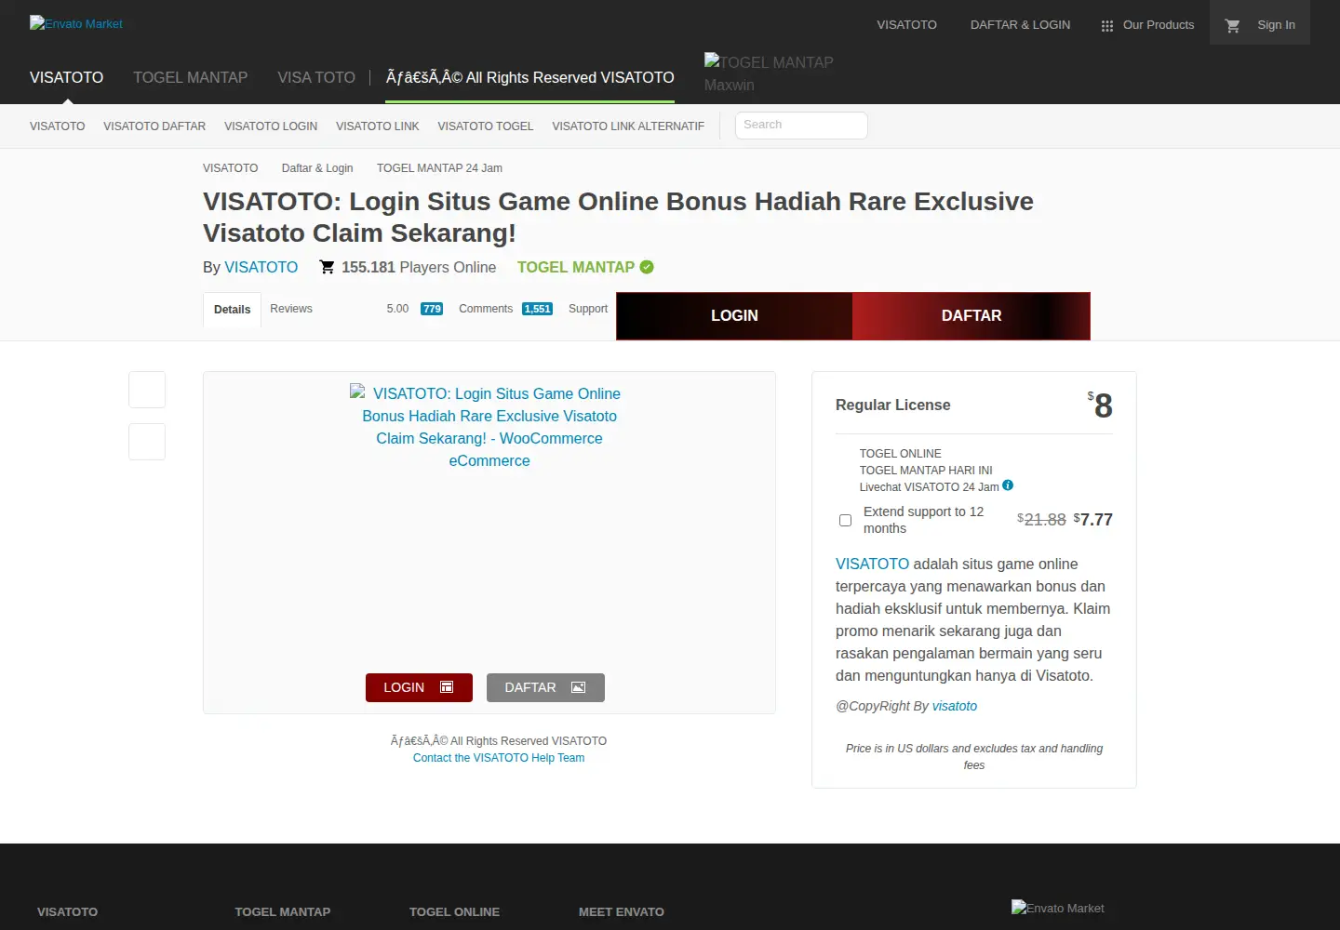Image resolution: width=1340 pixels, height=930 pixels.
Task: Click the large black LOGIN button
Action: [x=734, y=316]
